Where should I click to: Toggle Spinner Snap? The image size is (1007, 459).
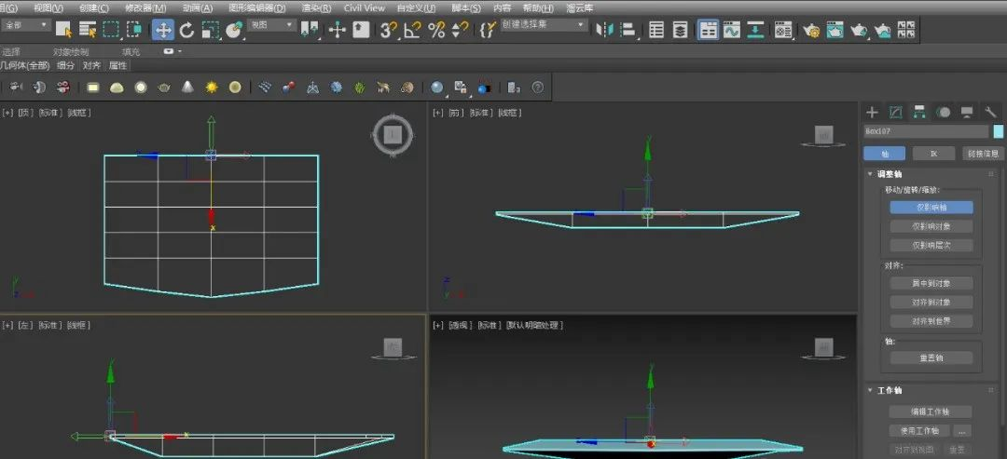(460, 30)
